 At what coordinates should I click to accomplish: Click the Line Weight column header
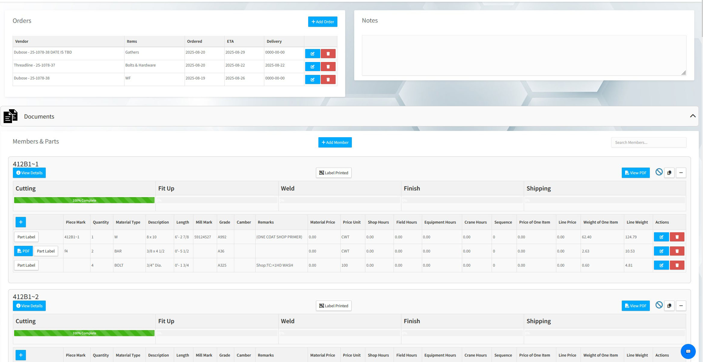tap(637, 222)
